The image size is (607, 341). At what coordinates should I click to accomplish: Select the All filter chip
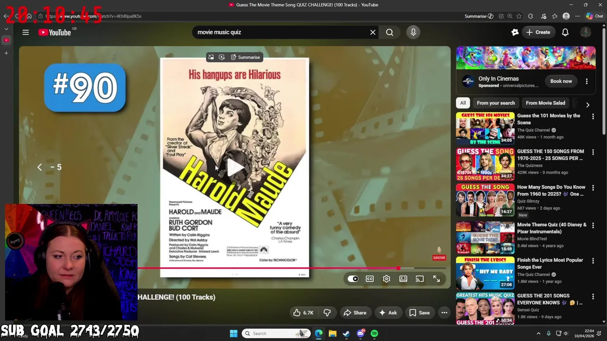pyautogui.click(x=463, y=103)
